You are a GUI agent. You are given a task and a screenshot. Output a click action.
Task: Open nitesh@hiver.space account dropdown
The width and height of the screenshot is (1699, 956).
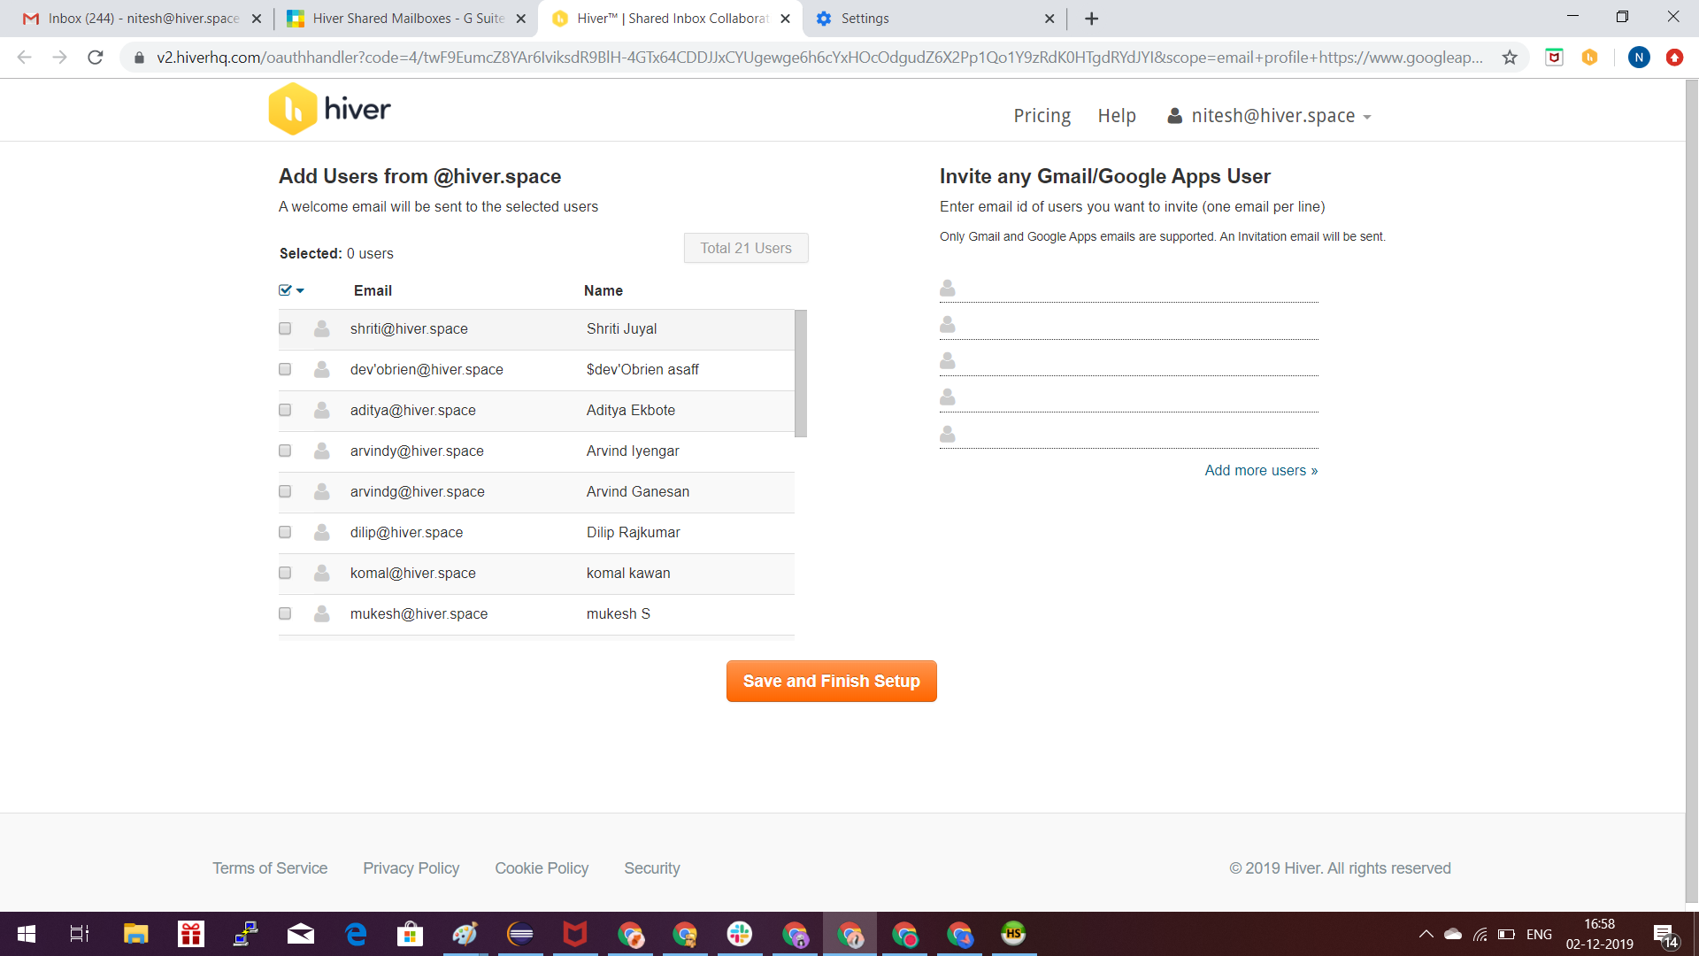tap(1270, 116)
